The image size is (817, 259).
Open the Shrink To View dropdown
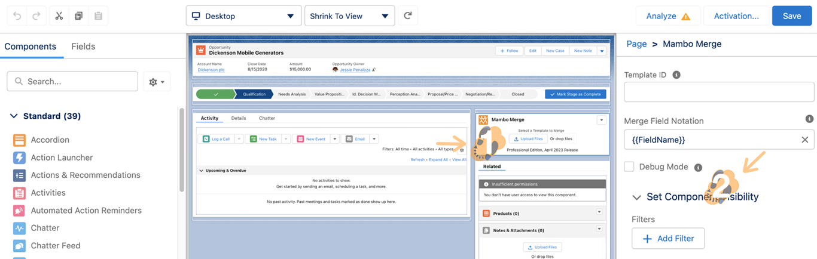(349, 16)
